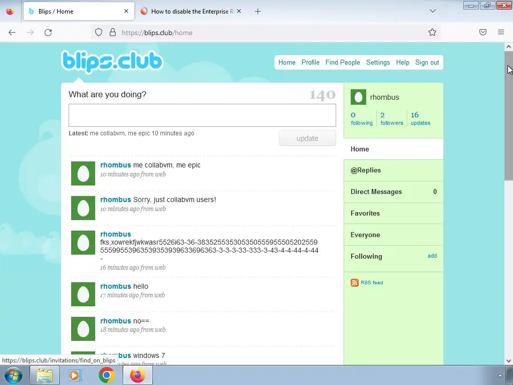Open the Windows Start menu

tap(13, 375)
